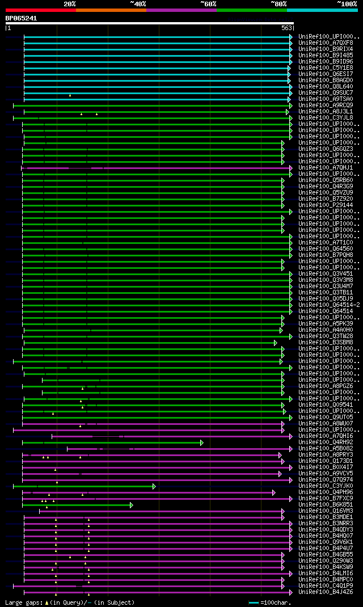Click the BP065241 query name
The height and width of the screenshot is (607, 363).
point(22,18)
